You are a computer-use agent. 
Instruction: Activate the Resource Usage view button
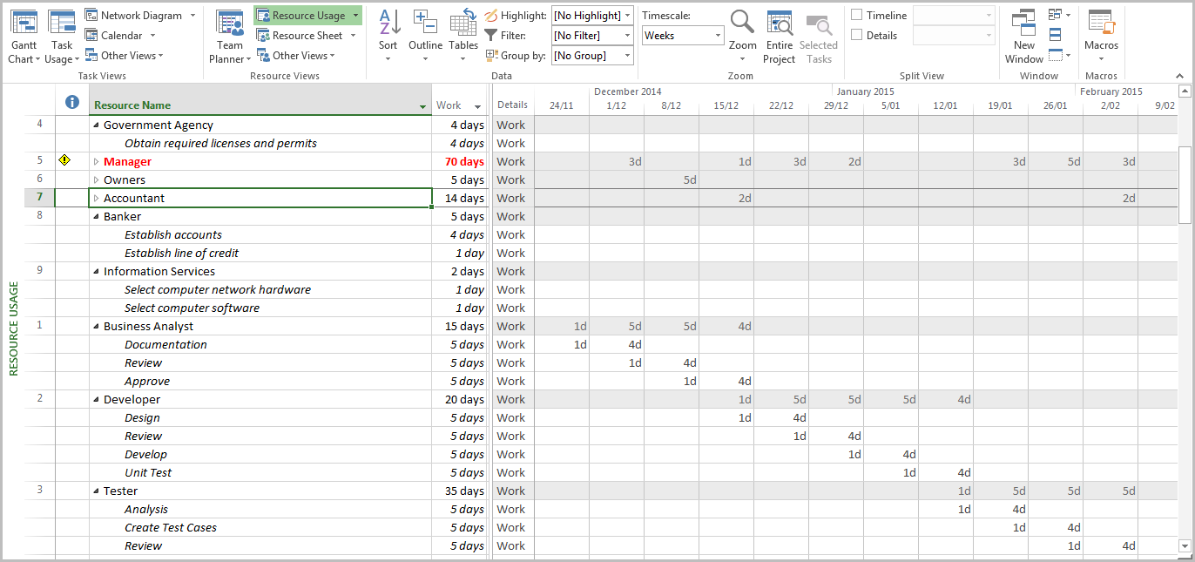click(307, 15)
